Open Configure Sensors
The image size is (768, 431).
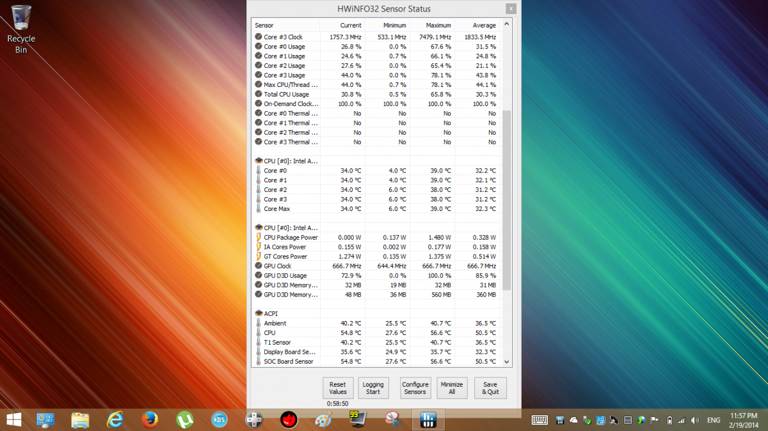[x=415, y=388]
